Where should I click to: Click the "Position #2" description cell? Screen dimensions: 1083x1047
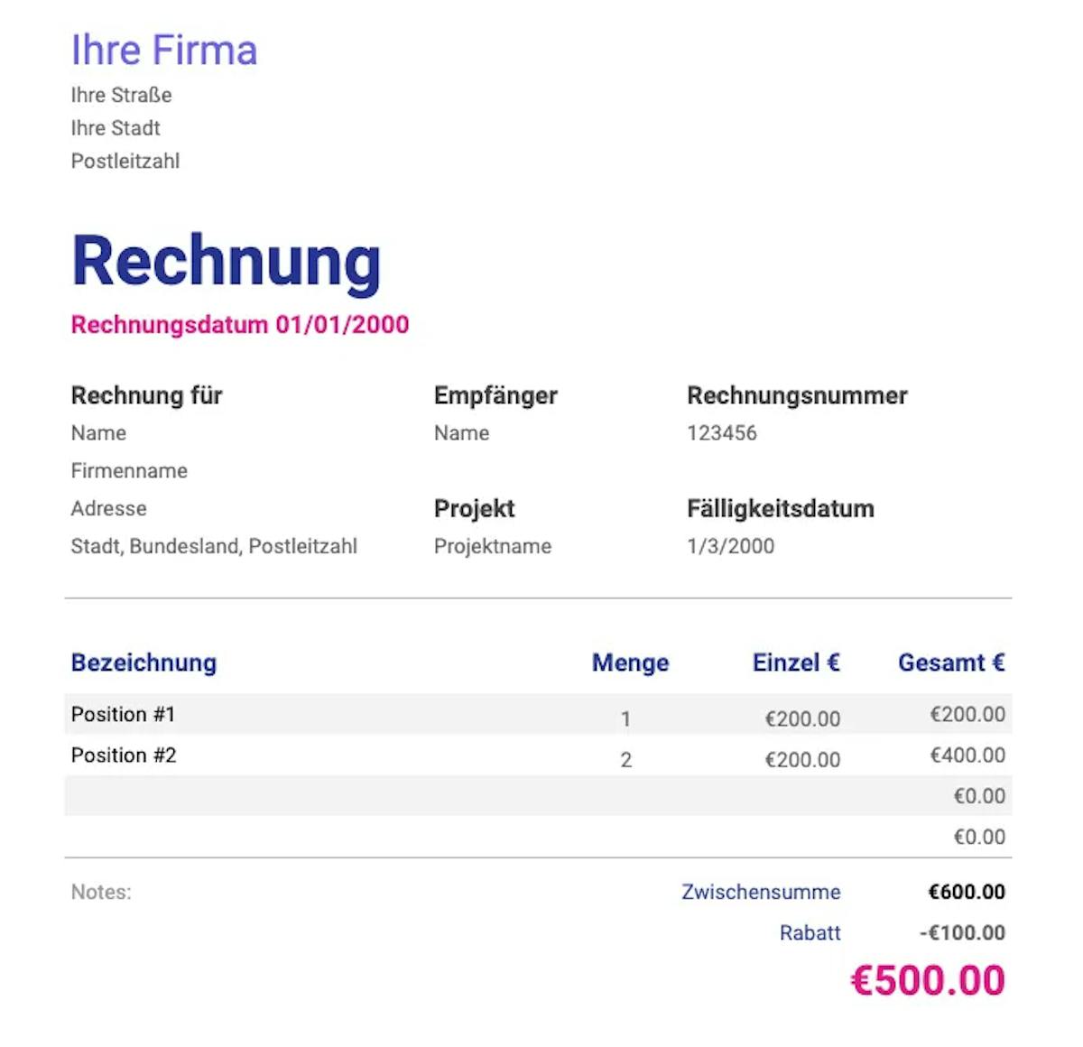124,755
